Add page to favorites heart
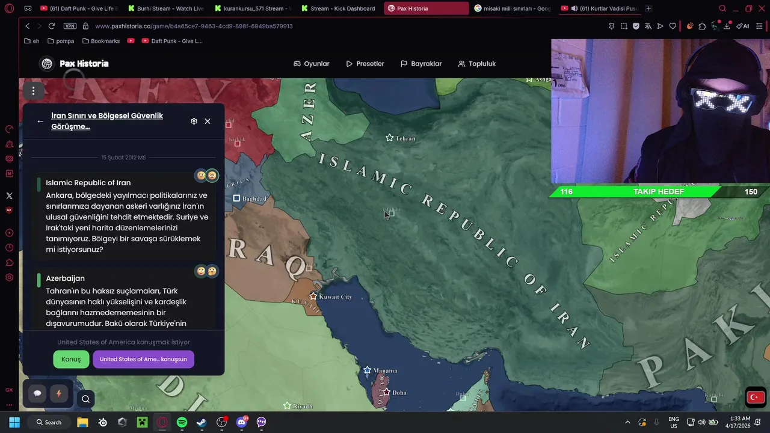The width and height of the screenshot is (770, 433). [673, 26]
